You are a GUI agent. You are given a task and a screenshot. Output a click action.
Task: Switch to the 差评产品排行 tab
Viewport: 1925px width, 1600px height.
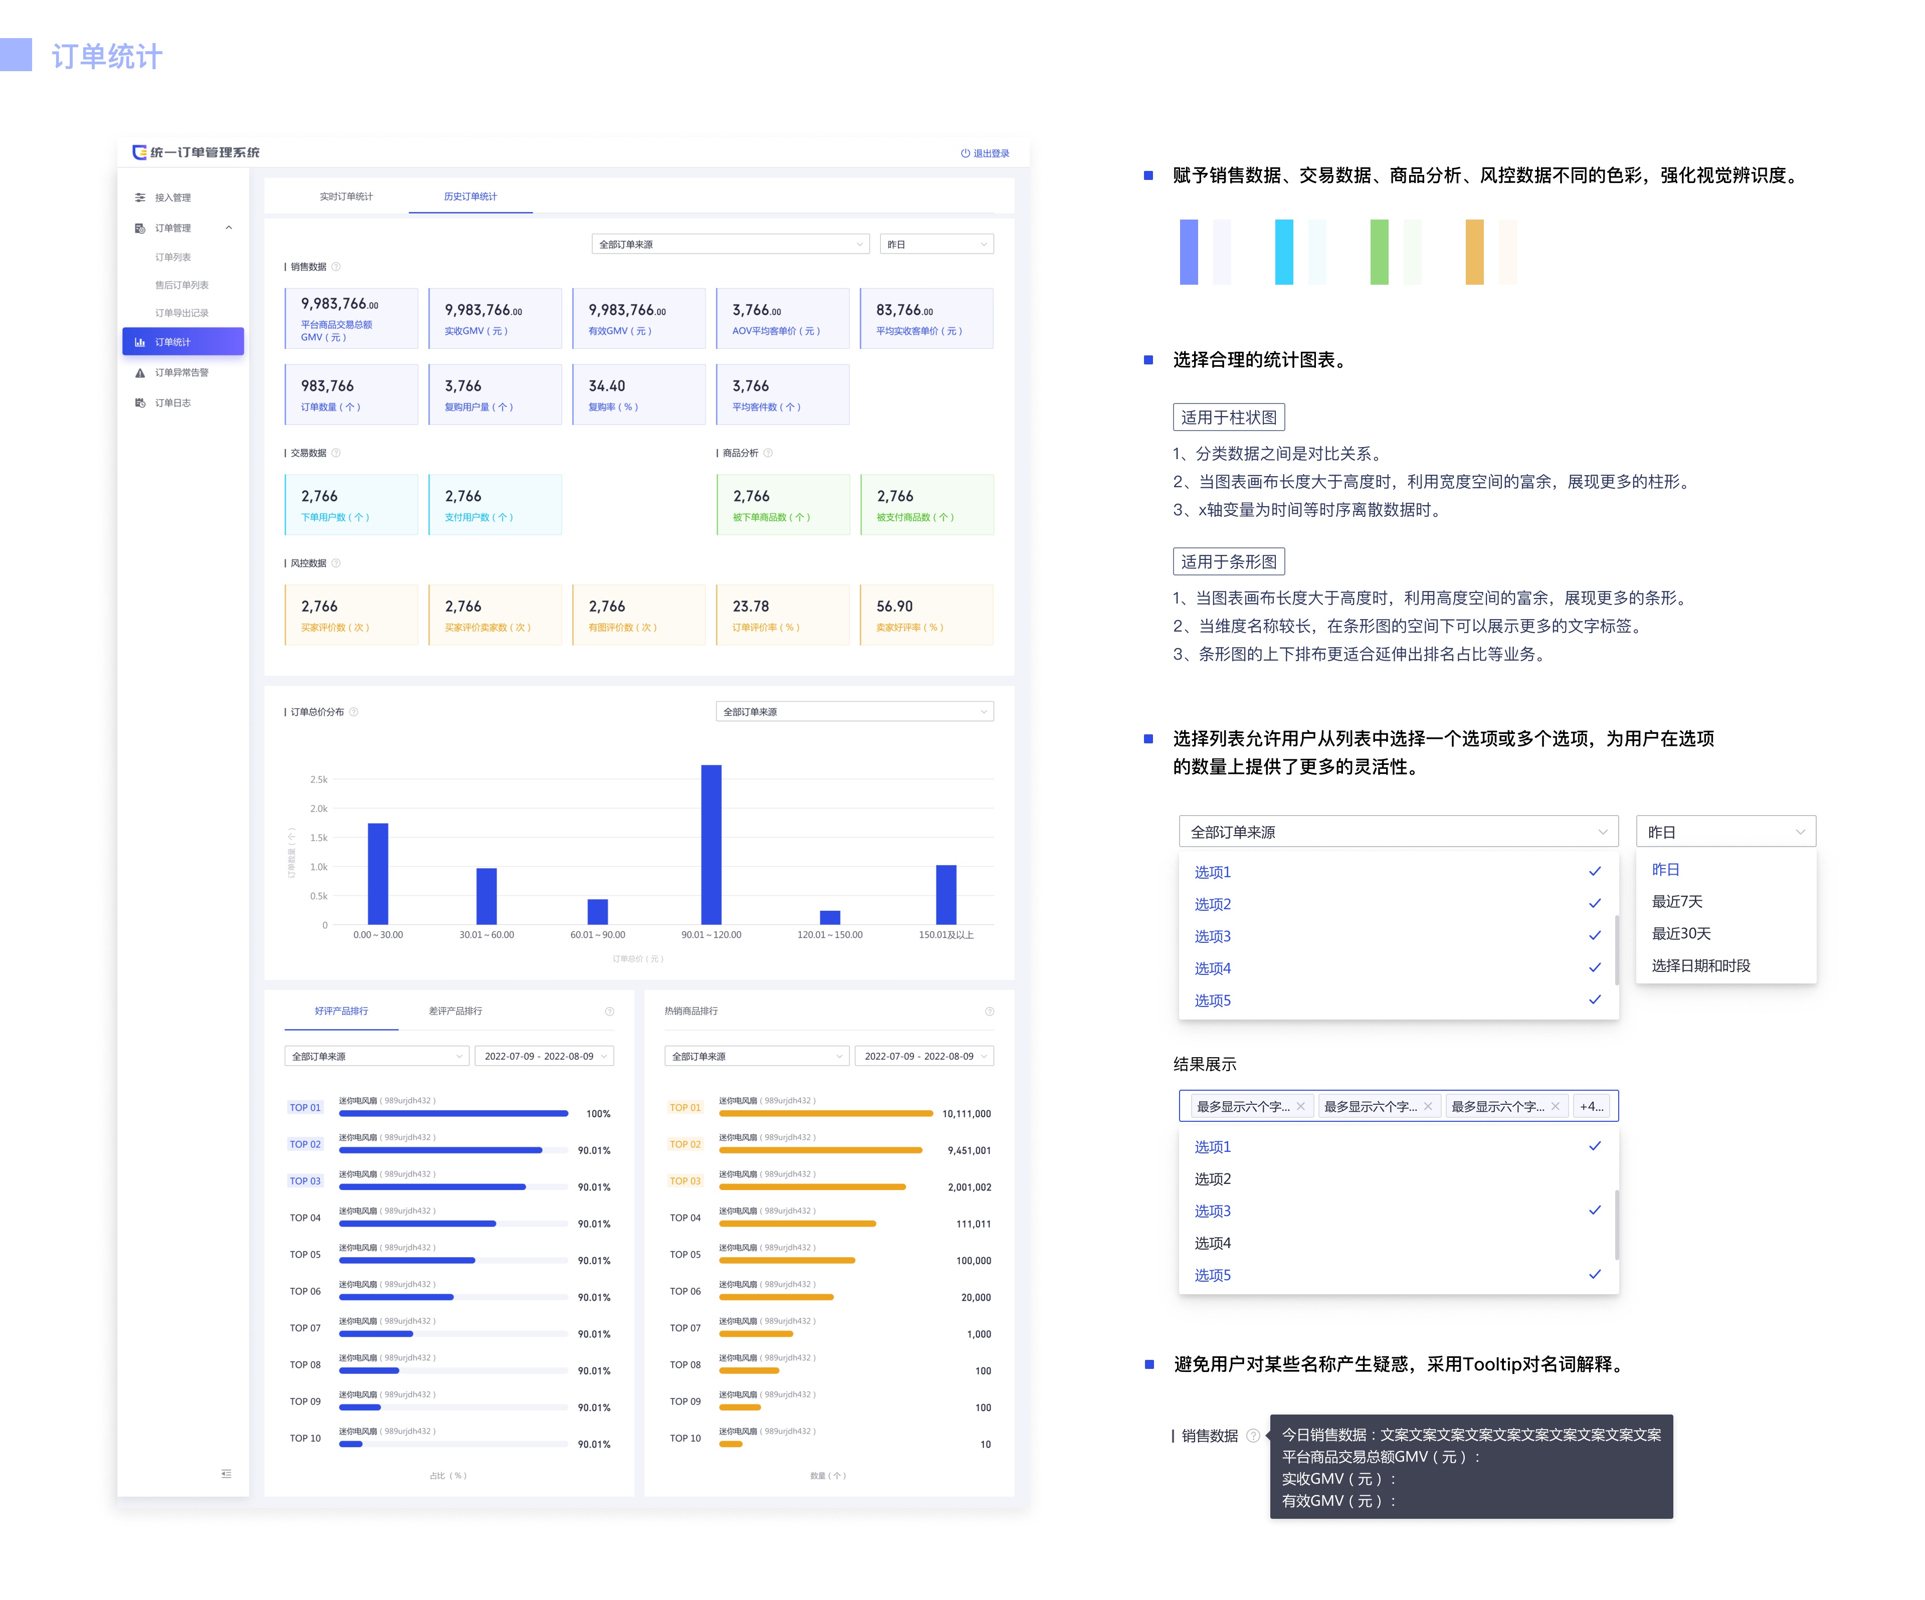click(x=455, y=1011)
